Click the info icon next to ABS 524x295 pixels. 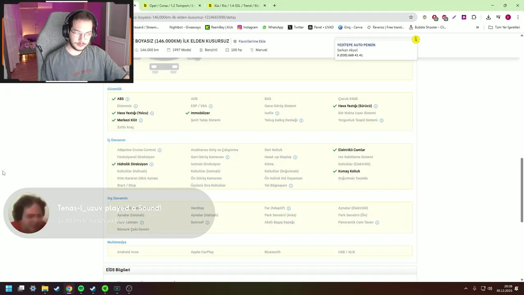(127, 99)
